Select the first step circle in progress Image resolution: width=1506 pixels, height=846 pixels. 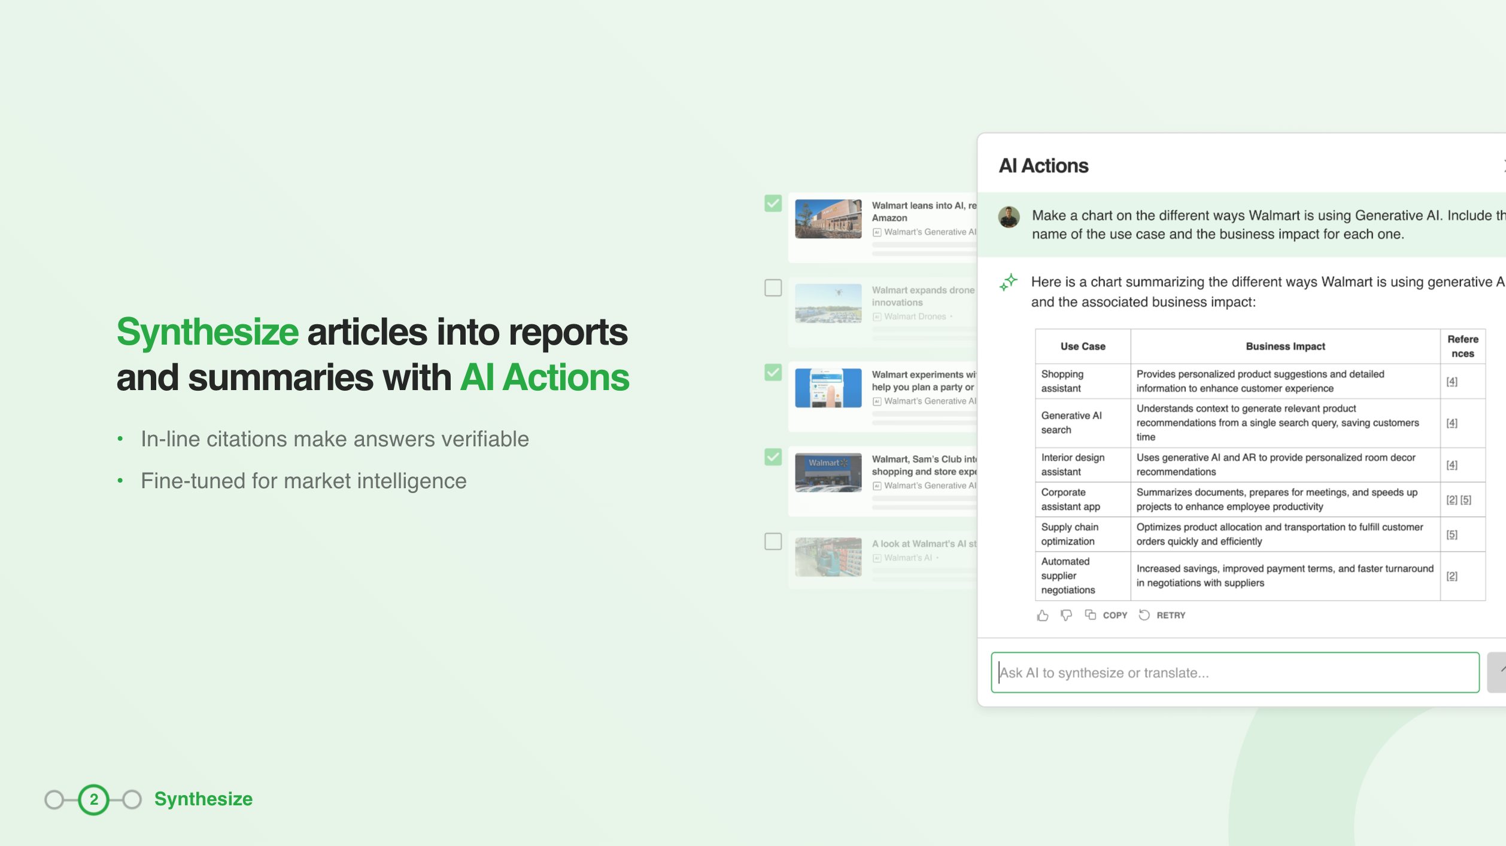[x=54, y=800]
